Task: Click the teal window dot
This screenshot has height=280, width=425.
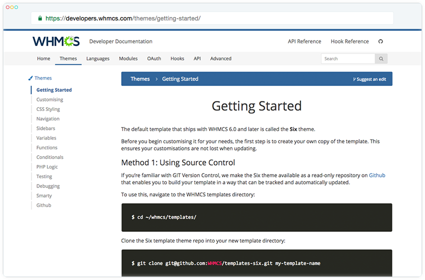Action: pyautogui.click(x=16, y=7)
